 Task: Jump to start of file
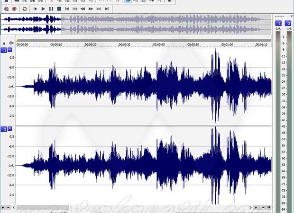click(67, 9)
